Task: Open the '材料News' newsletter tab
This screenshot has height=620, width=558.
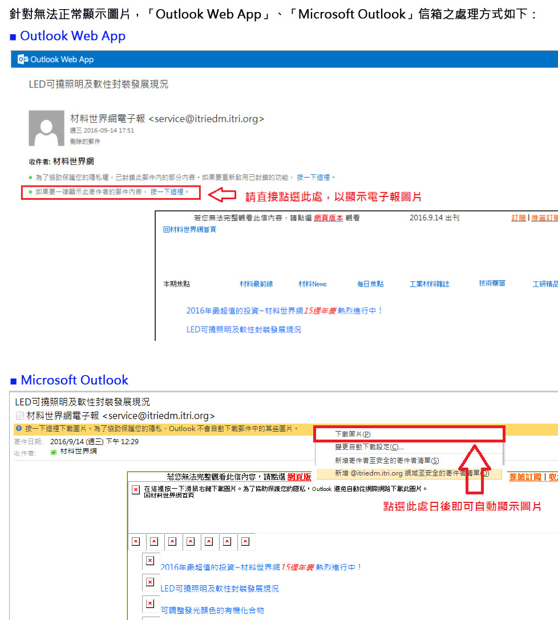Action: click(x=313, y=284)
